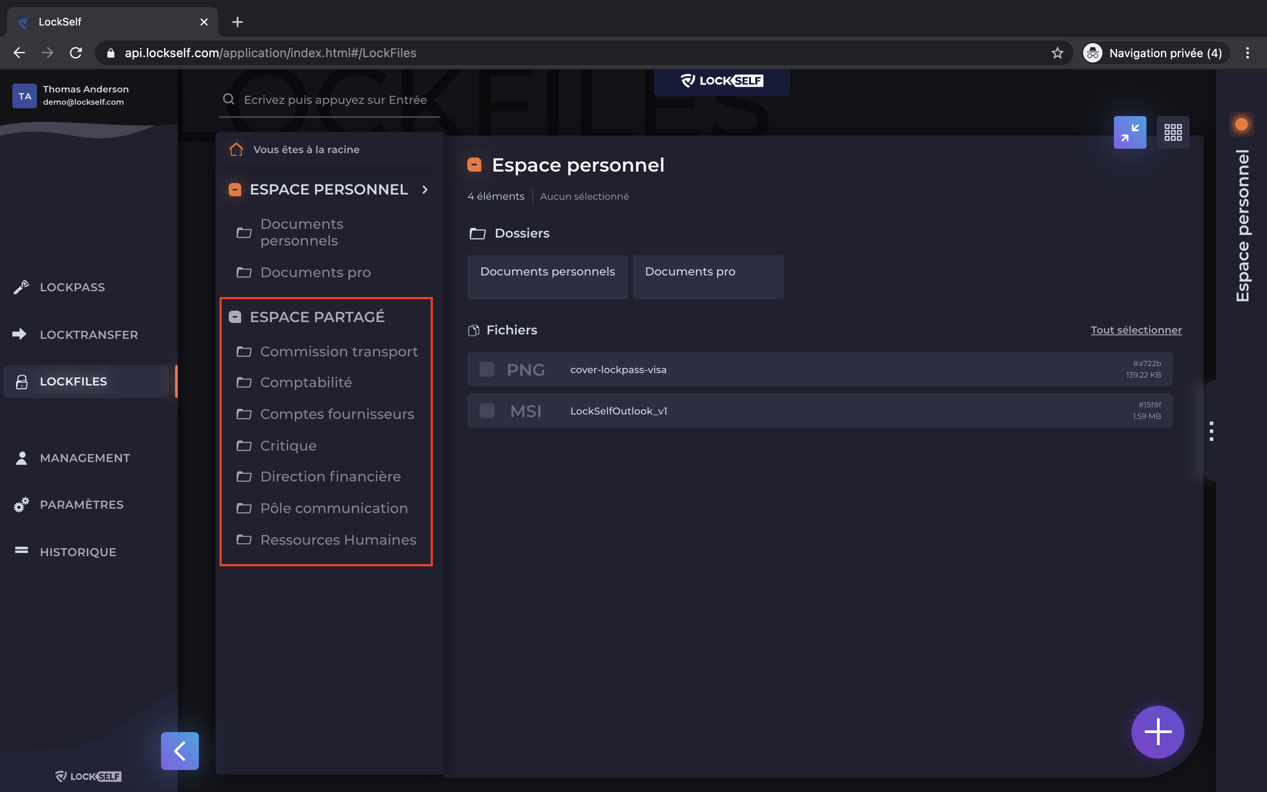Click the purple plus add button
This screenshot has width=1267, height=792.
tap(1157, 732)
